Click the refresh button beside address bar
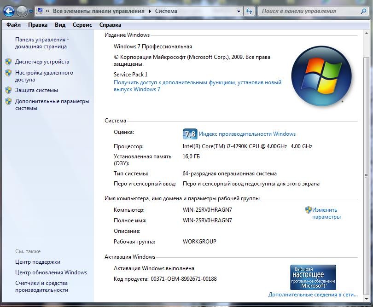The image size is (373, 307). [249, 11]
